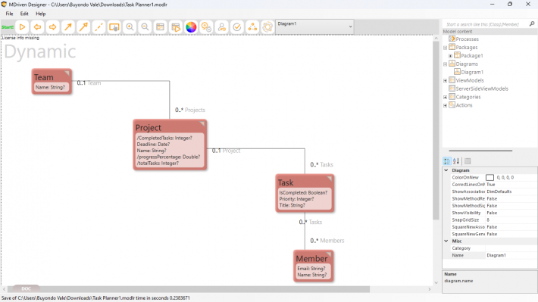Click the Project corner fold icon
This screenshot has width=538, height=302.
[x=202, y=123]
